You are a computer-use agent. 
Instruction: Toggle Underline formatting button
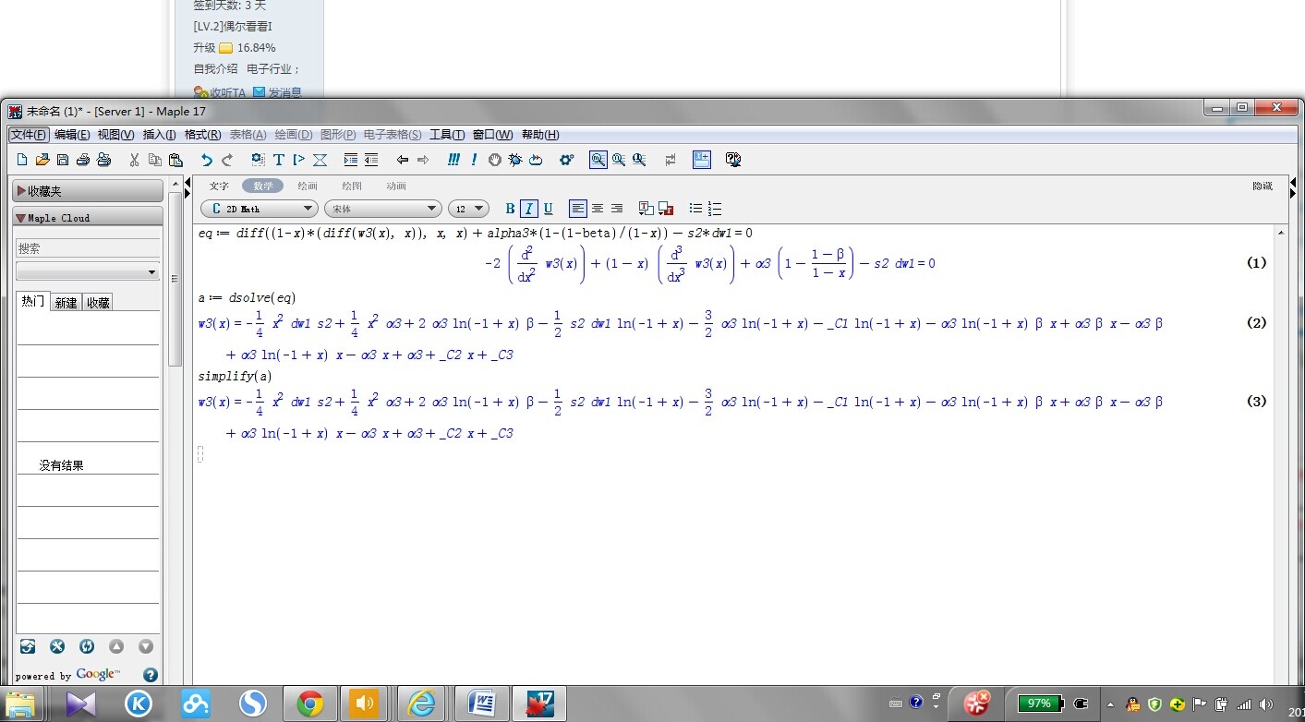click(x=548, y=209)
